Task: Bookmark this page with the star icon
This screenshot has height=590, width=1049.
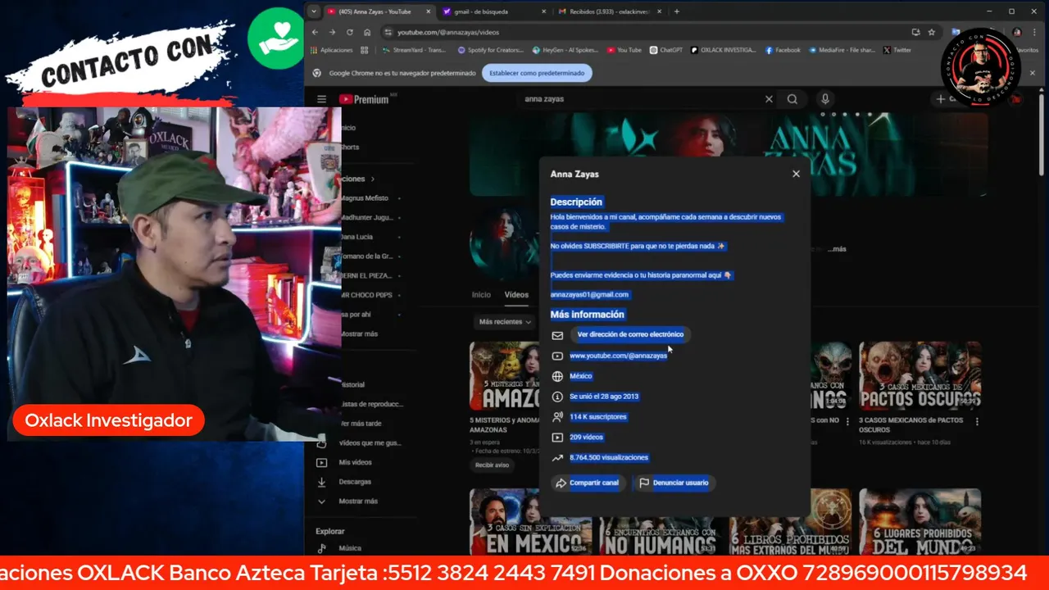Action: tap(932, 32)
